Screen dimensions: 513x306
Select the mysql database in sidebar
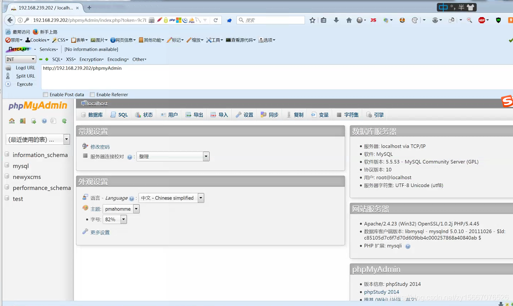pos(21,166)
